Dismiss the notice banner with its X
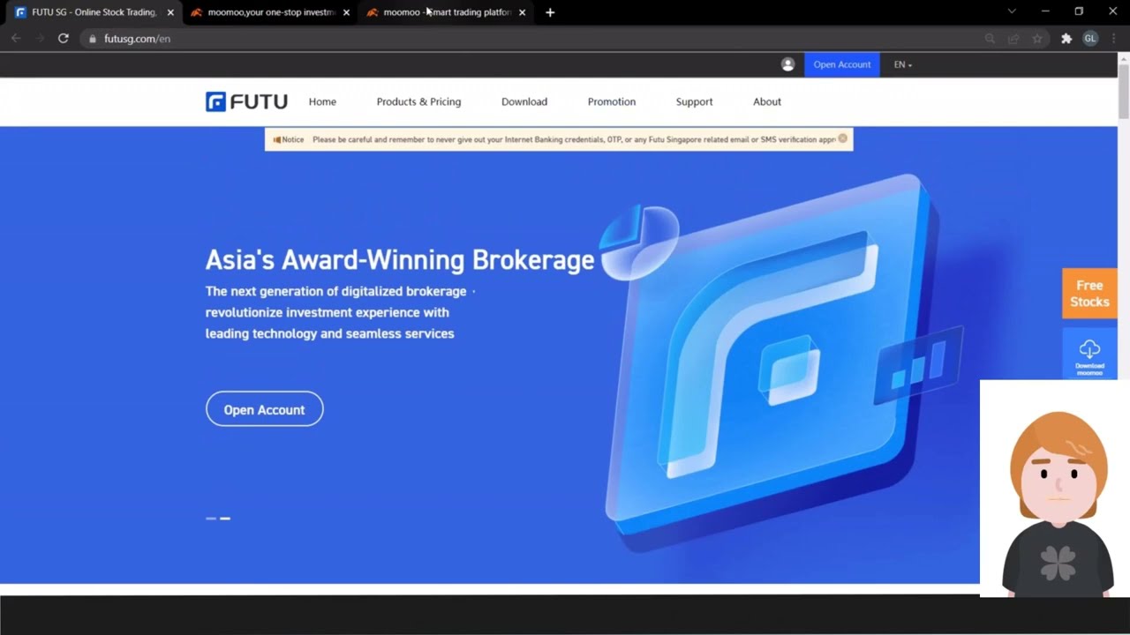The image size is (1130, 635). click(x=842, y=138)
